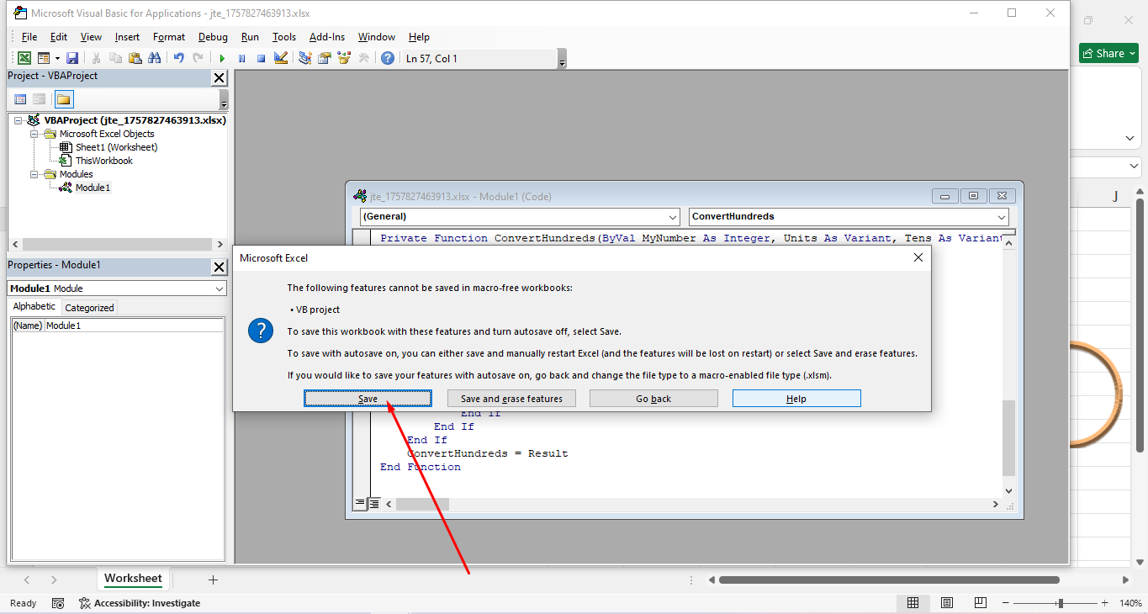Toggle Design Mode icon in toolbar

[281, 58]
